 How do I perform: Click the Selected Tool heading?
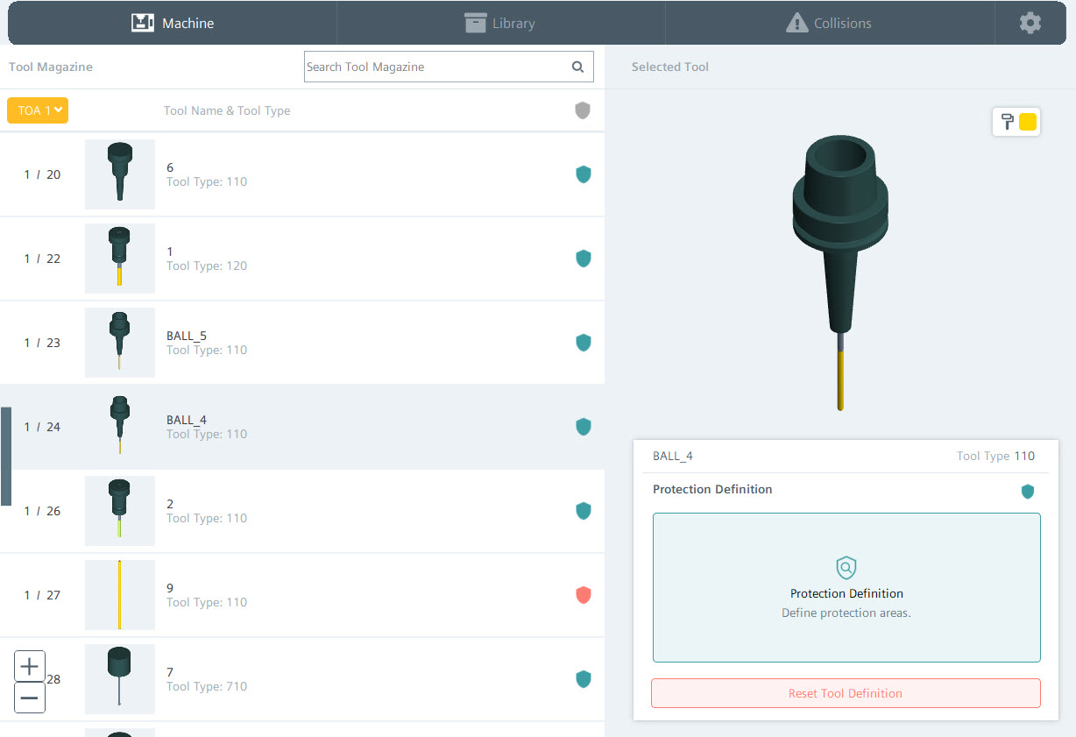click(670, 67)
